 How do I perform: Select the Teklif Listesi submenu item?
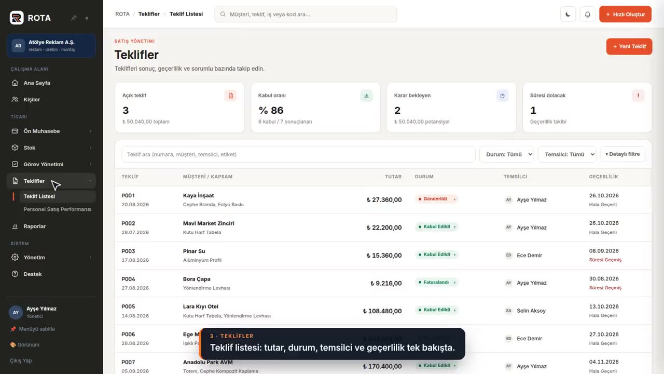tap(58, 196)
